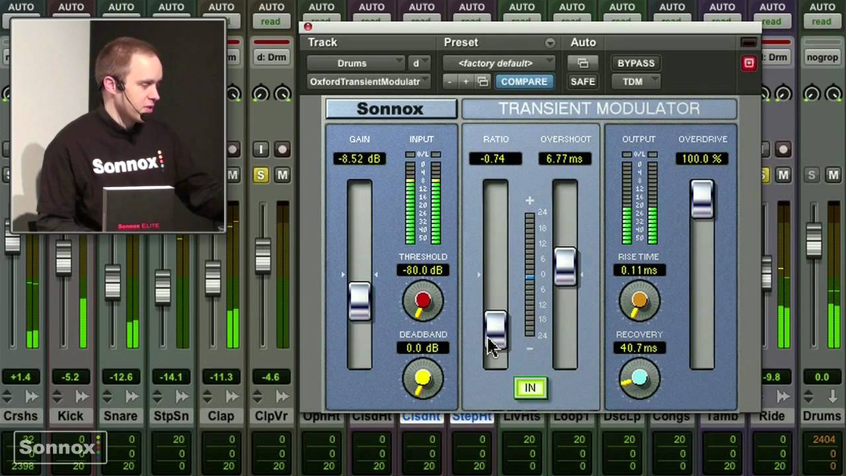
Task: Select the Ride track name
Action: click(x=772, y=416)
